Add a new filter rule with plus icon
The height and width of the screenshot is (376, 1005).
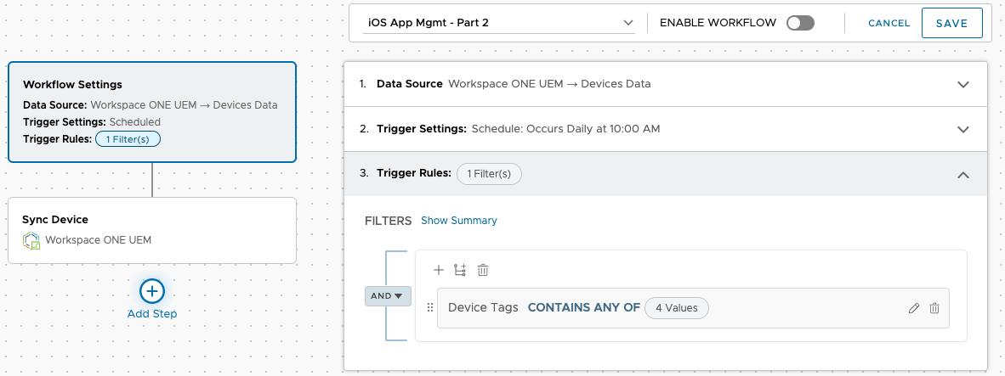click(x=439, y=270)
